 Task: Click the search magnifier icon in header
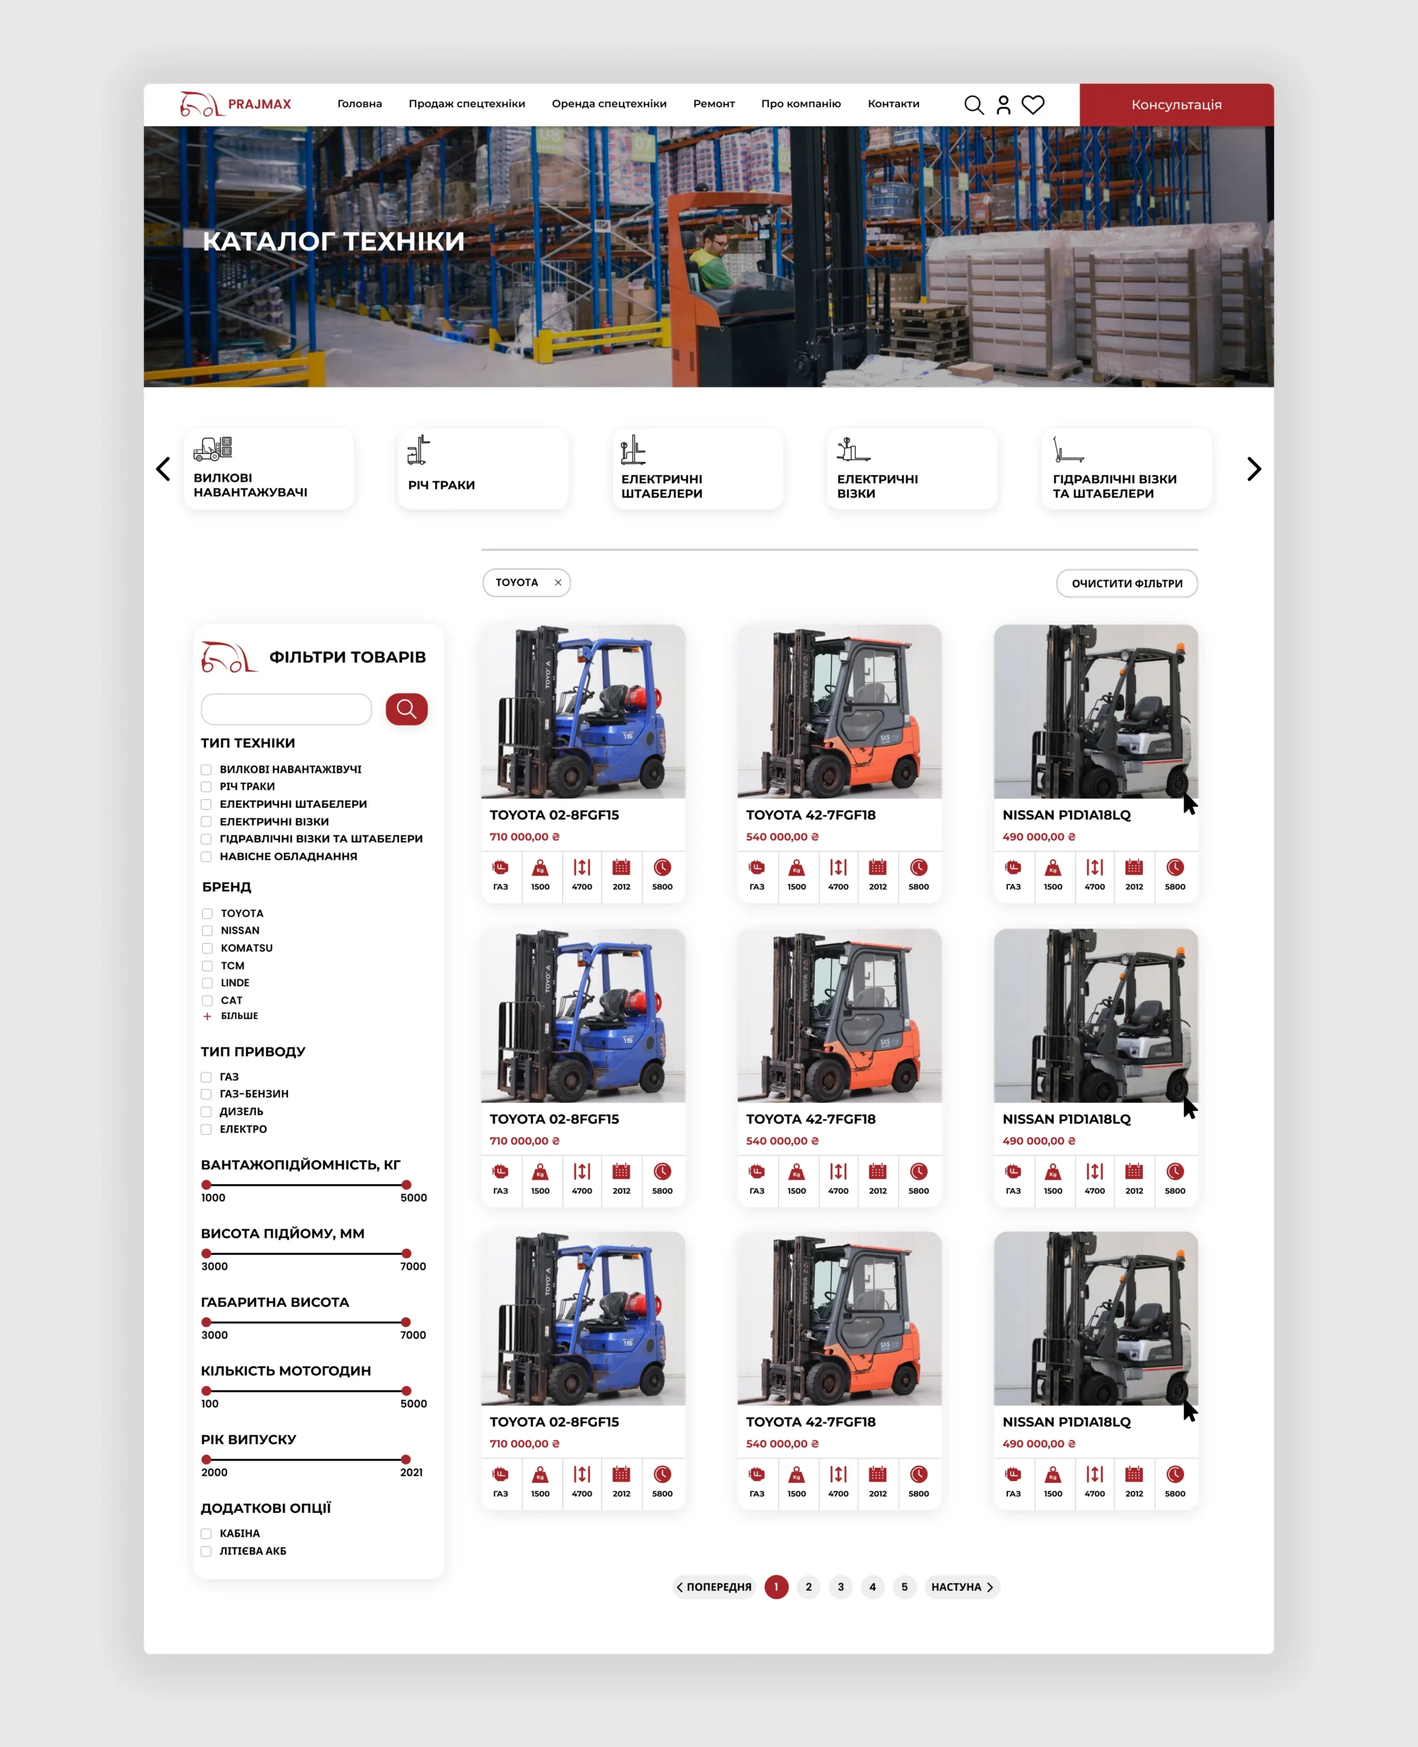click(973, 104)
